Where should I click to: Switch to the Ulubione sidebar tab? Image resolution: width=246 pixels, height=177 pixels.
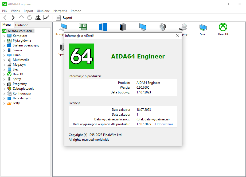(22, 25)
